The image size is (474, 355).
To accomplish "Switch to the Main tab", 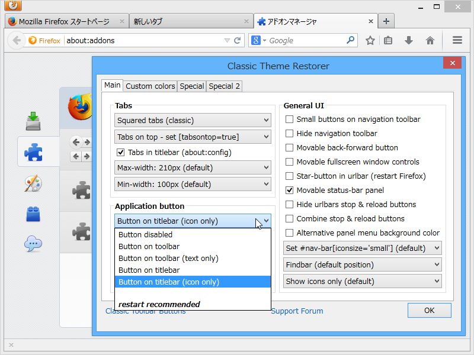I will [x=113, y=85].
